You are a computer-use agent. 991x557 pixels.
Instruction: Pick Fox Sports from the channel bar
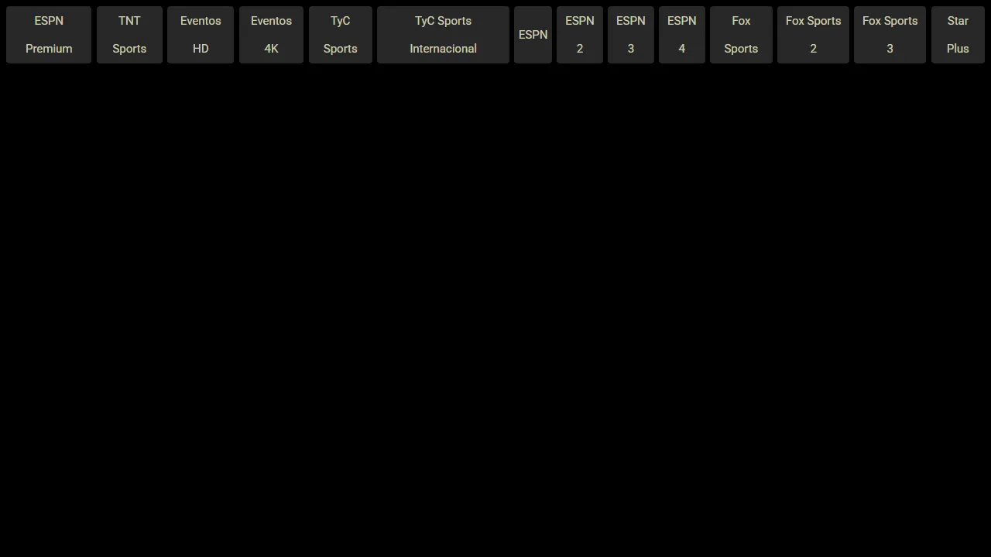741,34
